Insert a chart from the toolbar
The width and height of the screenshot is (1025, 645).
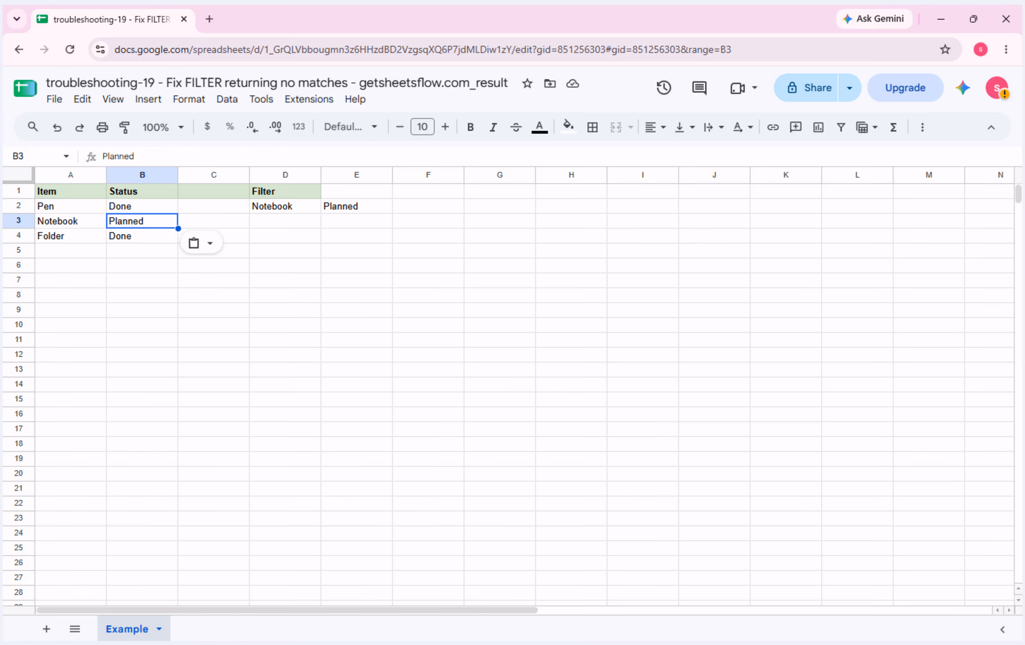pyautogui.click(x=818, y=127)
